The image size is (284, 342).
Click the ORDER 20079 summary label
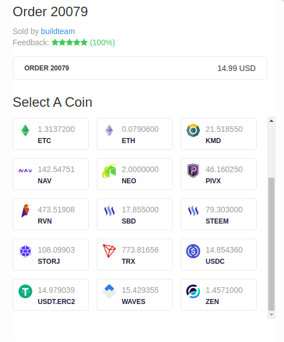[46, 68]
